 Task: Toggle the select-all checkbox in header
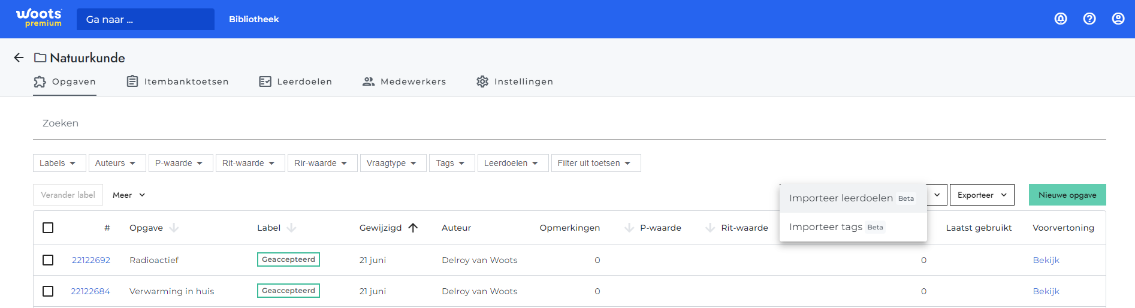click(48, 228)
